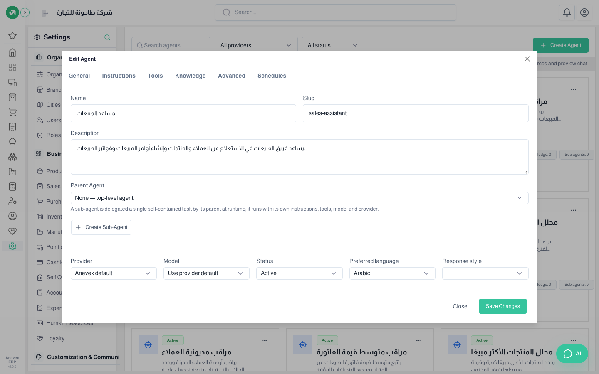Go to the Schedules tab
Screen dimensions: 599x374
tap(272, 76)
